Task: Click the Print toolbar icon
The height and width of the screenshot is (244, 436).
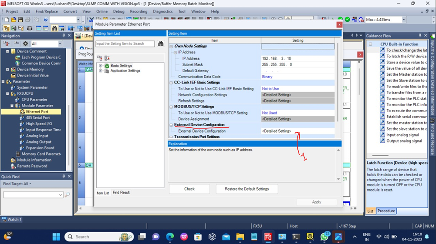Action: click(x=27, y=20)
